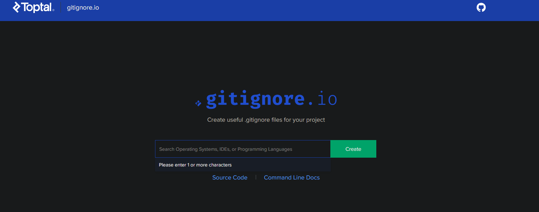Open the Source Code link
The width and height of the screenshot is (539, 212).
[230, 178]
